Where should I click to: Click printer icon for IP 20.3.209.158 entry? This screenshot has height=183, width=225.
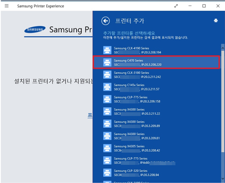tap(107, 99)
